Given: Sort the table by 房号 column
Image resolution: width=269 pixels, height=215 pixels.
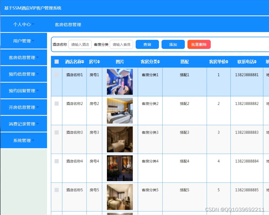Looking at the screenshot, I should 94,62.
